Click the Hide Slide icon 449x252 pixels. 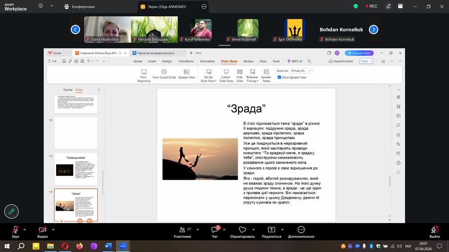[x=239, y=72]
